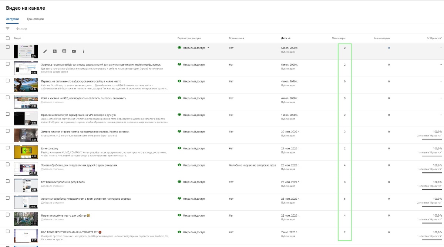
Task: Open the comments icon for hovered video
Action: pos(64,51)
